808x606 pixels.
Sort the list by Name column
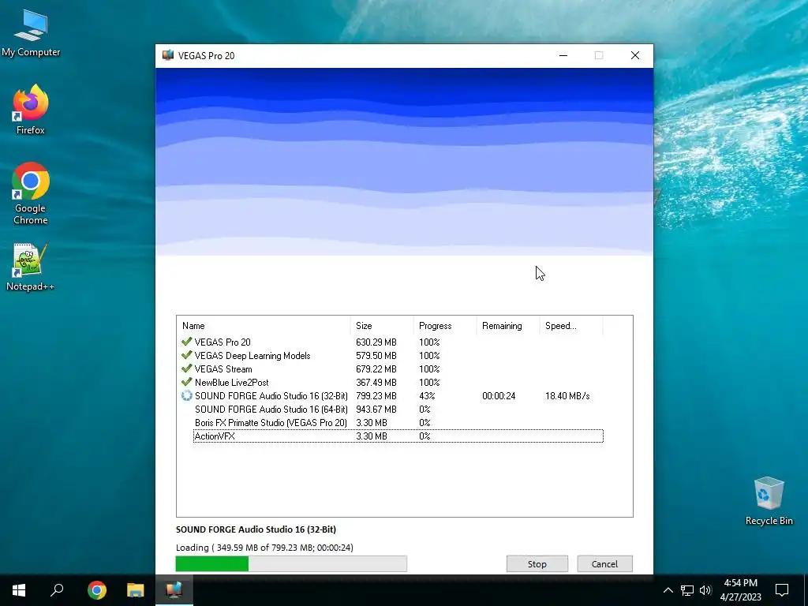[x=264, y=326]
